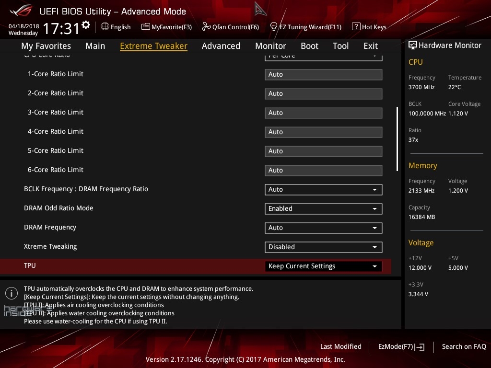Click the Qfan Control fan icon
This screenshot has width=491, height=368.
[206, 27]
